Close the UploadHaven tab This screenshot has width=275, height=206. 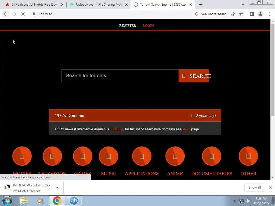click(126, 5)
